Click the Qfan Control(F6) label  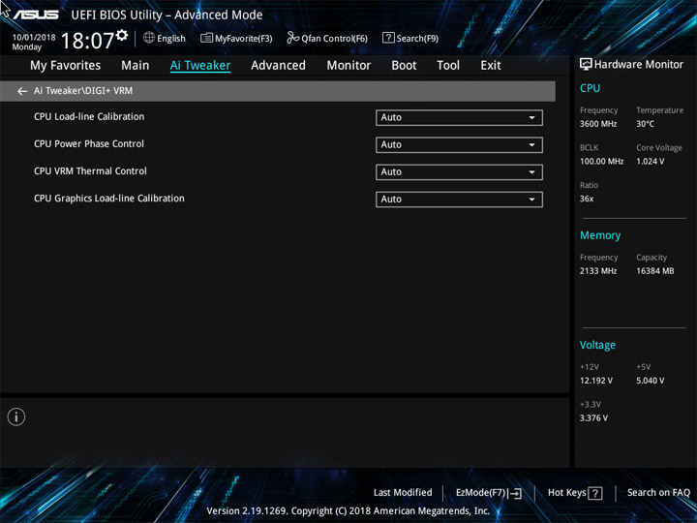point(334,39)
